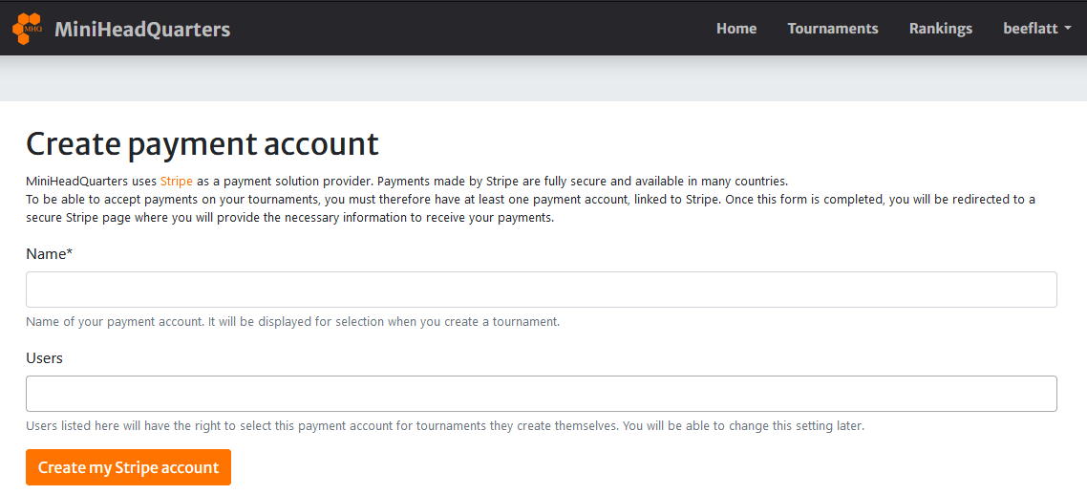
Task: Click the Name* field label
Action: (x=49, y=254)
